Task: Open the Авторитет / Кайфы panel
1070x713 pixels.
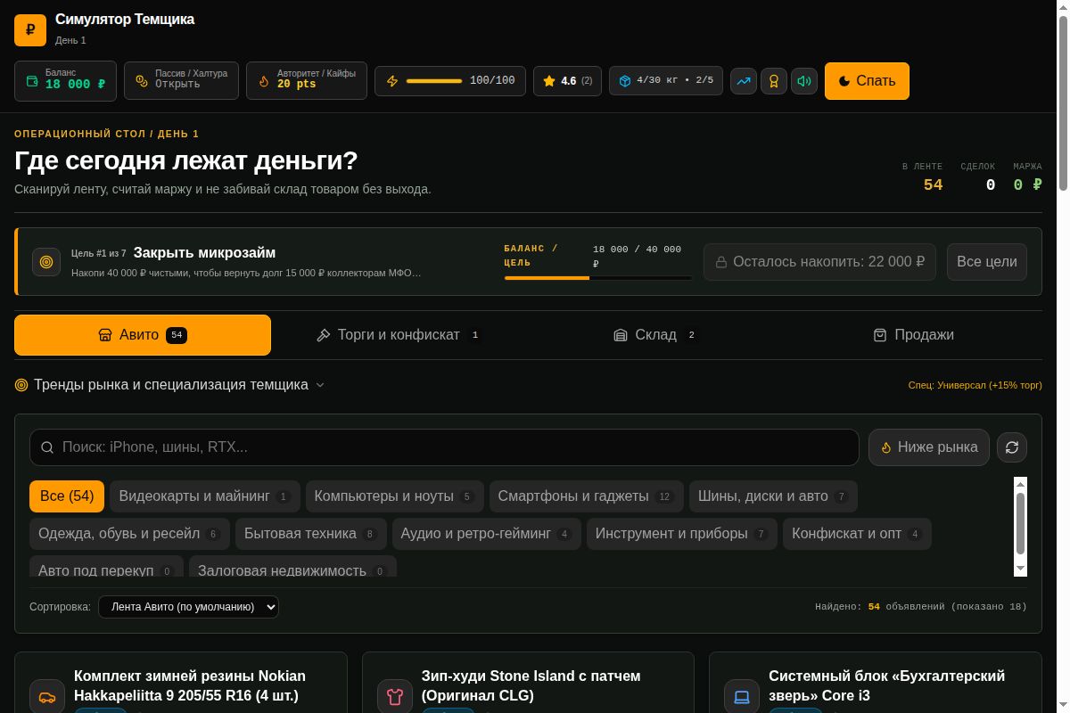Action: click(306, 80)
